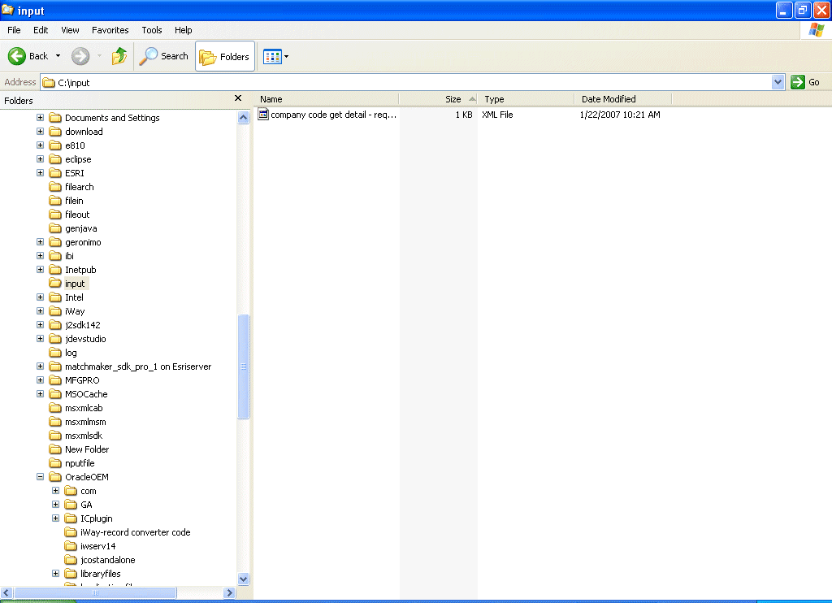
Task: Open the Search pane using the magnifier icon
Action: coord(151,56)
